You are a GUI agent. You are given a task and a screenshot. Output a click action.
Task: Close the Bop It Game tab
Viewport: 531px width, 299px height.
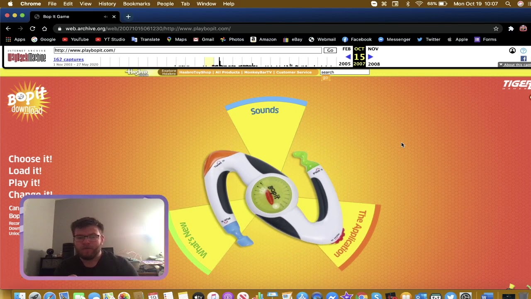pyautogui.click(x=114, y=17)
